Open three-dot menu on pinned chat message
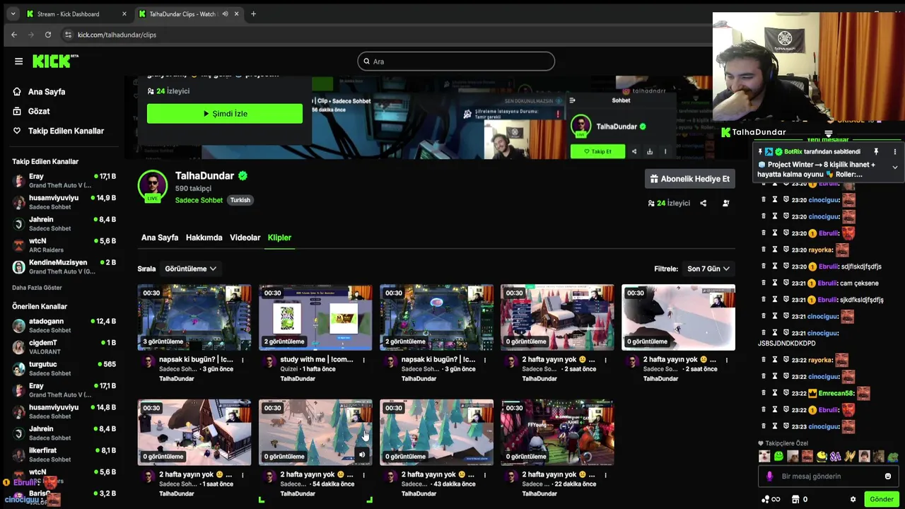The width and height of the screenshot is (905, 509). tap(894, 151)
